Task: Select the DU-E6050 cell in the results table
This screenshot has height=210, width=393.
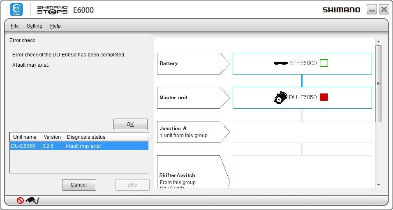Action: [25, 146]
